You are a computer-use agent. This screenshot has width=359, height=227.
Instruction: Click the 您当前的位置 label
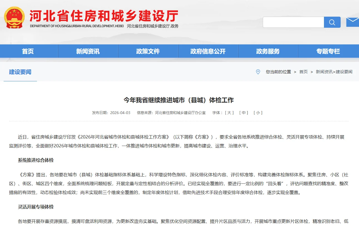pyautogui.click(x=278, y=72)
